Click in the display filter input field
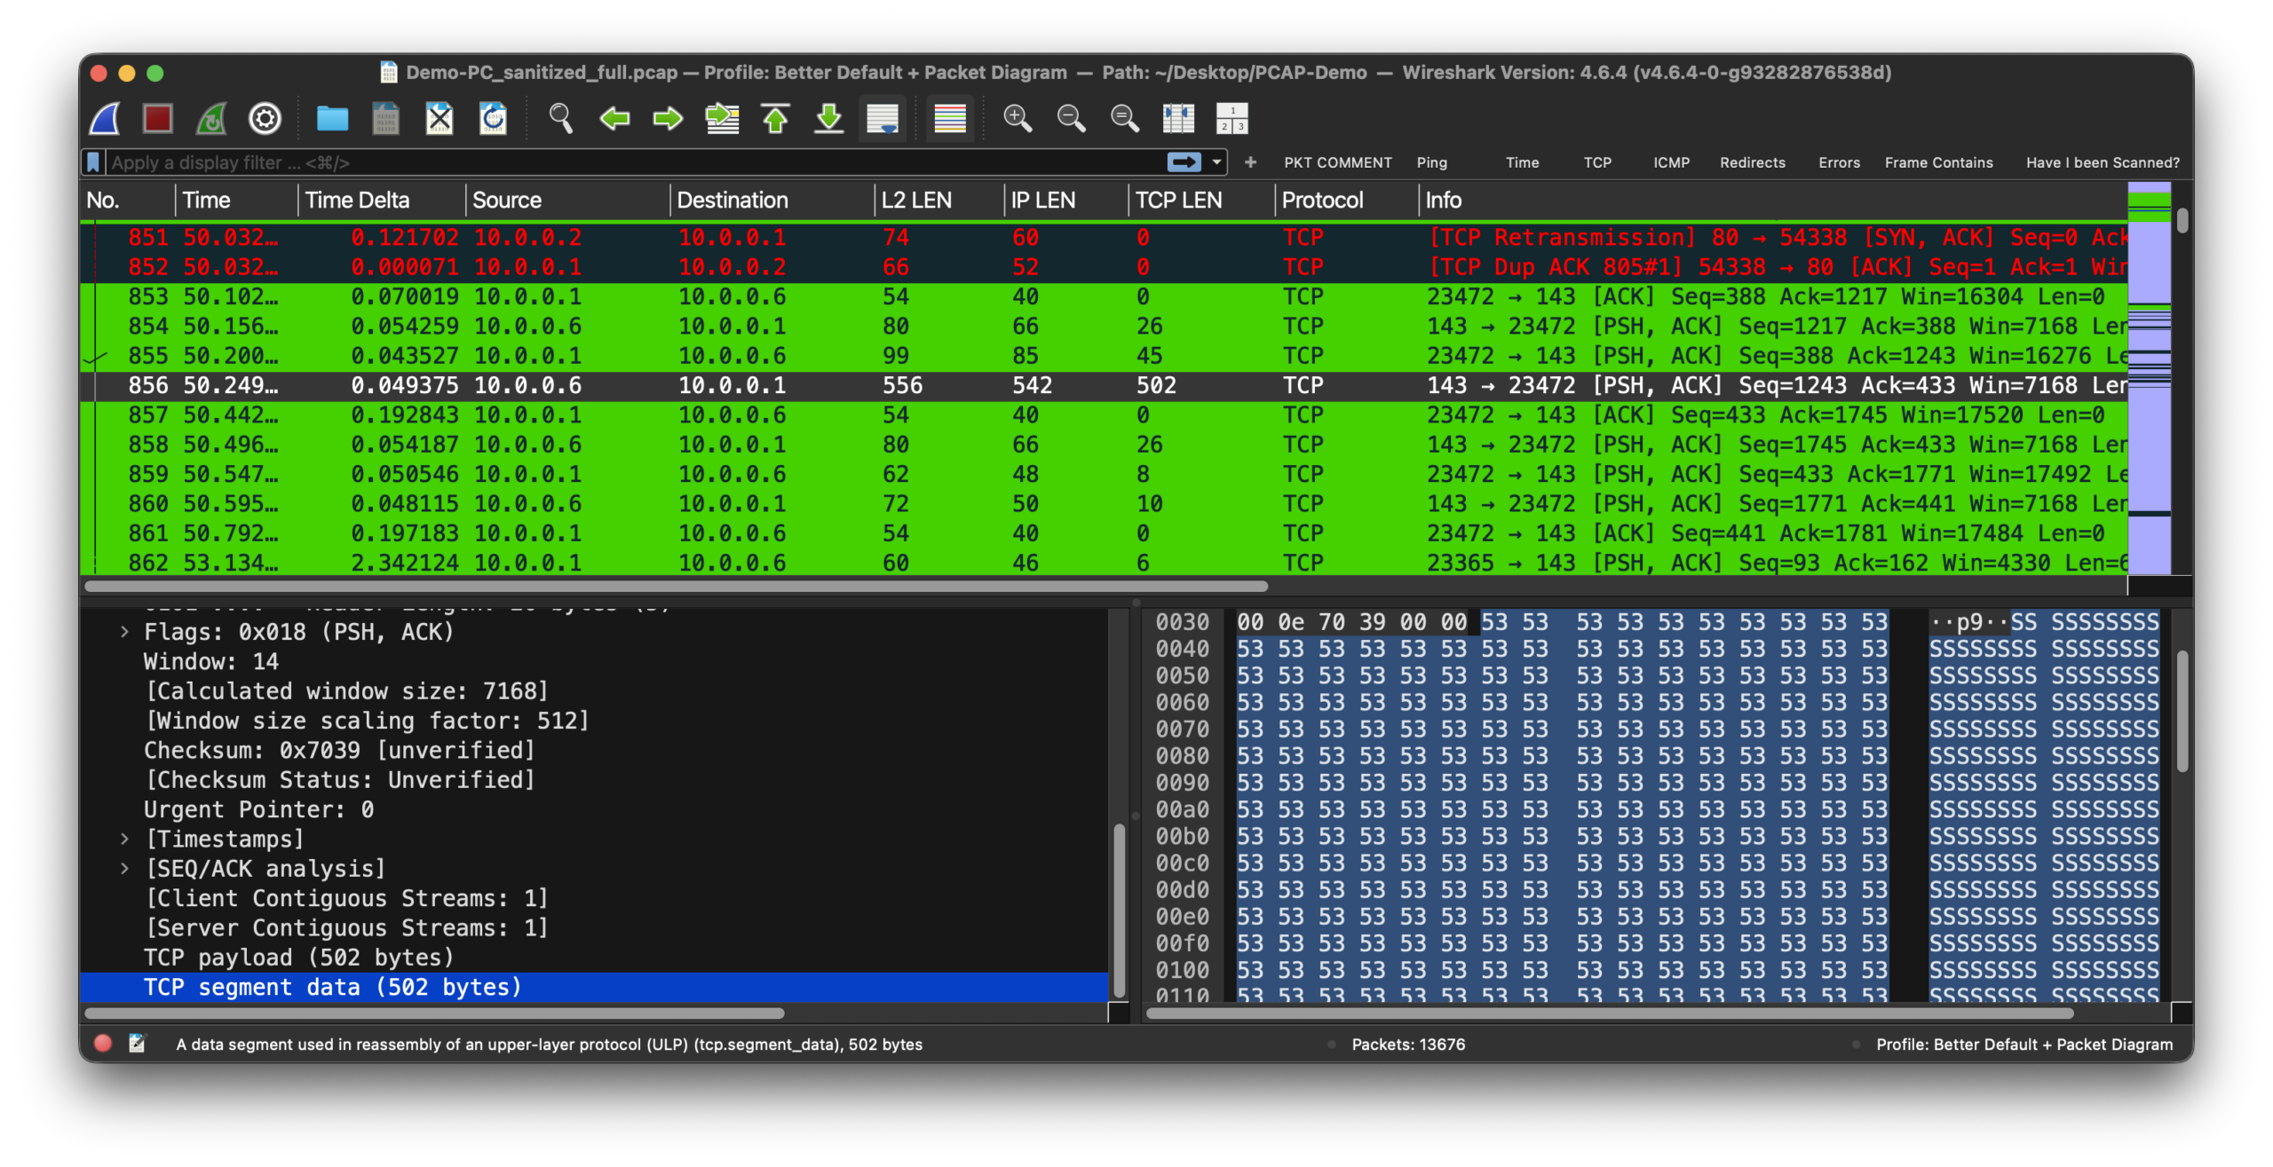This screenshot has width=2273, height=1167. pos(635,162)
